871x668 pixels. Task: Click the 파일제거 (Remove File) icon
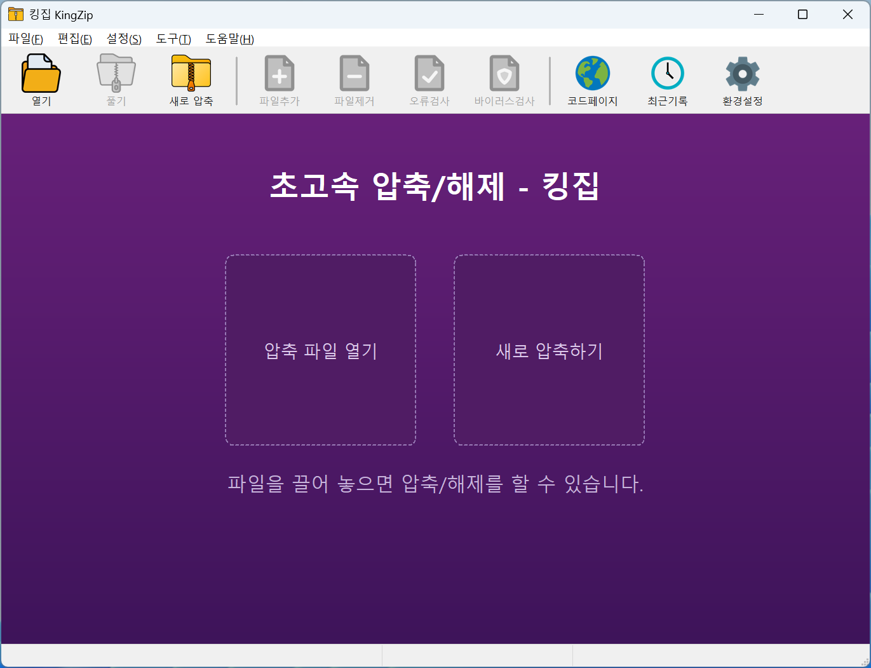(354, 74)
